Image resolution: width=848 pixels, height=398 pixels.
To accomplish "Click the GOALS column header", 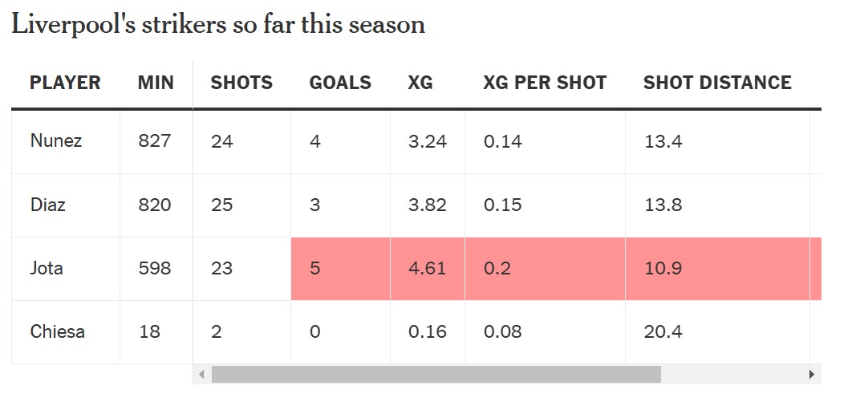I will [340, 83].
